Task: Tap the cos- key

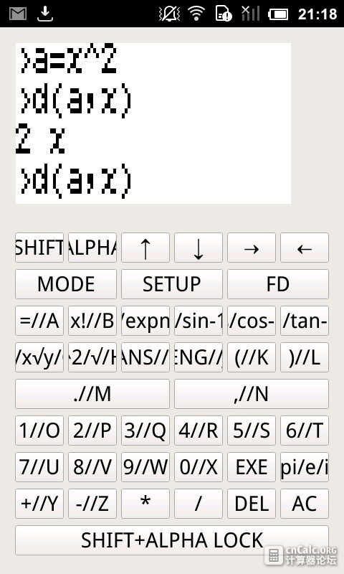Action: tap(252, 321)
